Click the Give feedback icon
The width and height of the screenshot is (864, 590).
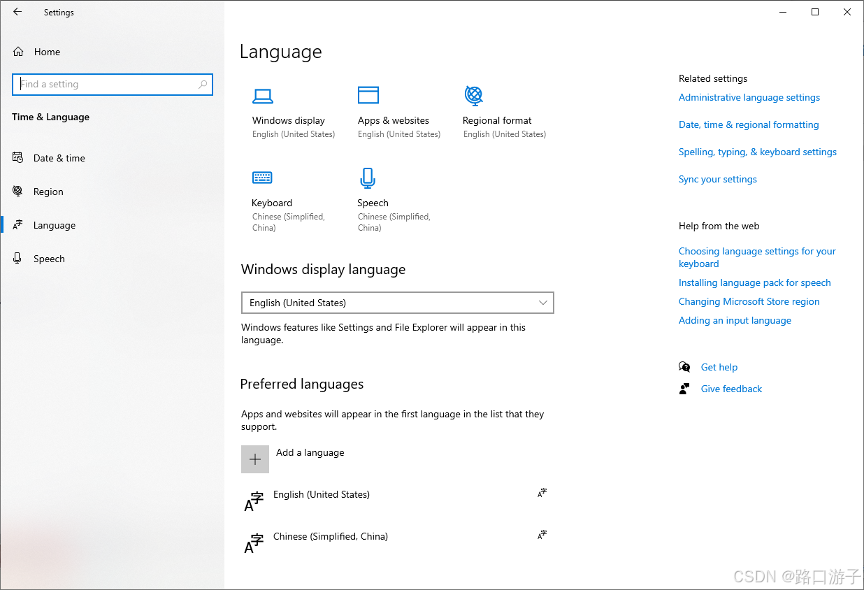pyautogui.click(x=684, y=388)
